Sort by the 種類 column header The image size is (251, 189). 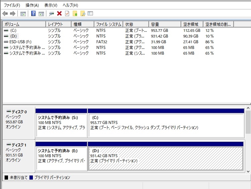(83, 24)
